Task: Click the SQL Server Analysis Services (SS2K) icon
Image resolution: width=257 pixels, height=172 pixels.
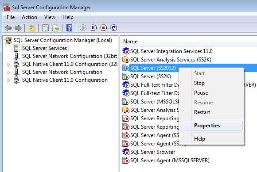Action: coord(126,59)
